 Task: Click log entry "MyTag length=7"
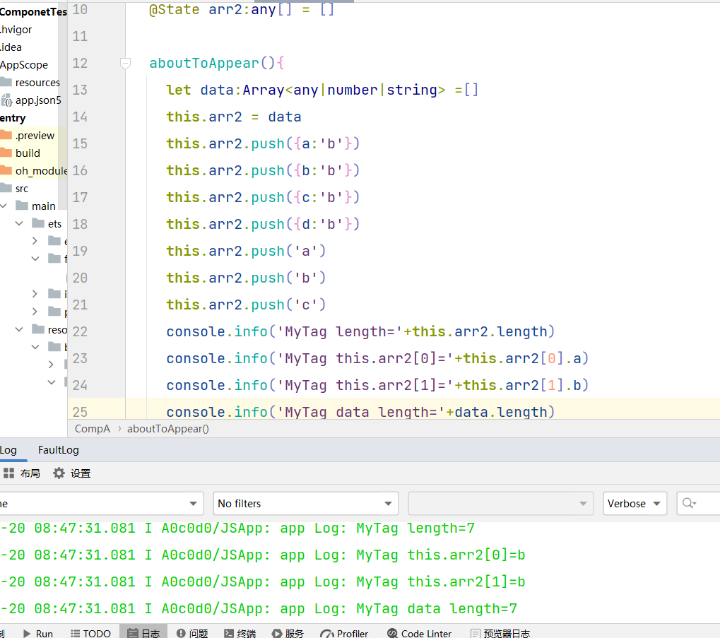point(415,528)
